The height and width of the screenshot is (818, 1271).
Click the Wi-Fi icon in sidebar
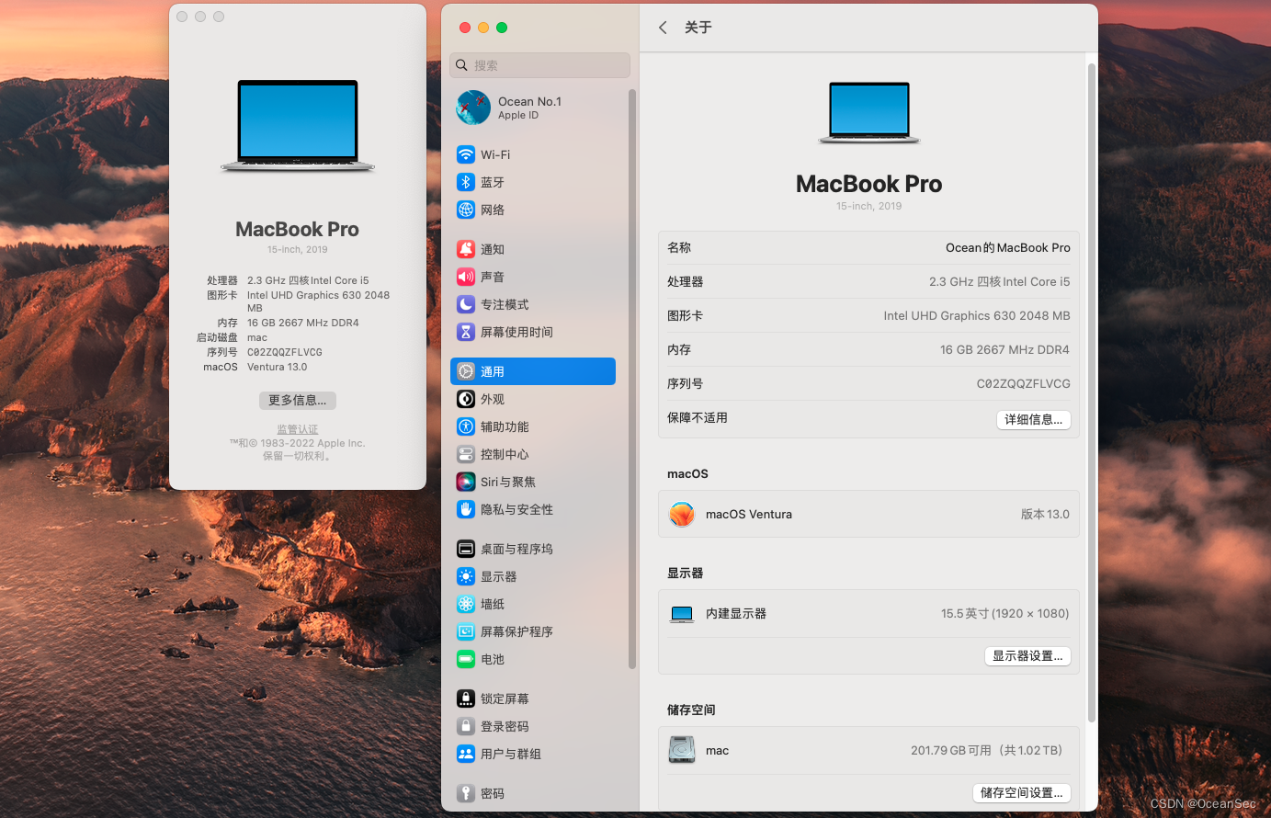click(466, 154)
